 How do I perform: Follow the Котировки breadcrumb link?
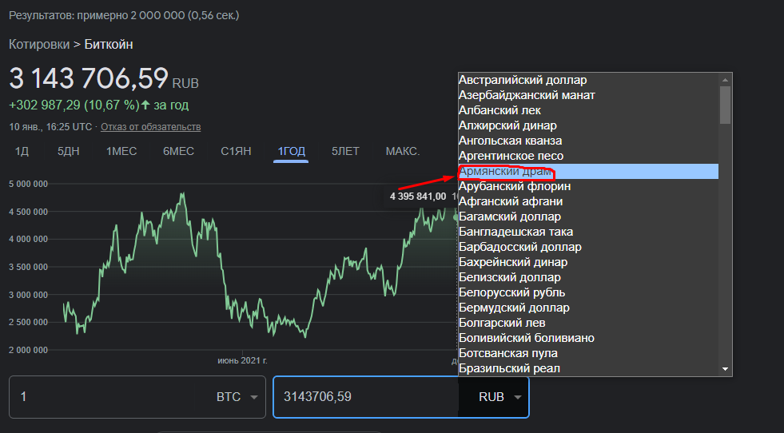[39, 45]
